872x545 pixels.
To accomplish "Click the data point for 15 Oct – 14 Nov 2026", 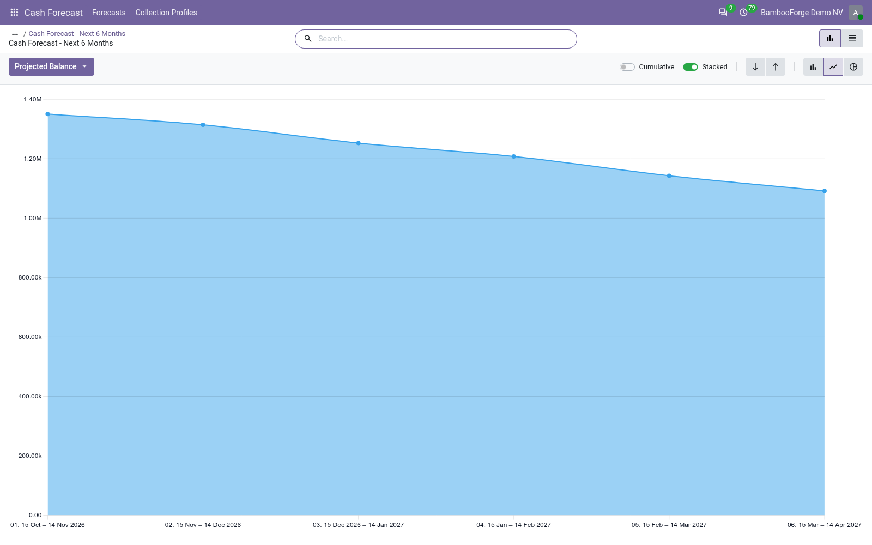I will pyautogui.click(x=48, y=114).
